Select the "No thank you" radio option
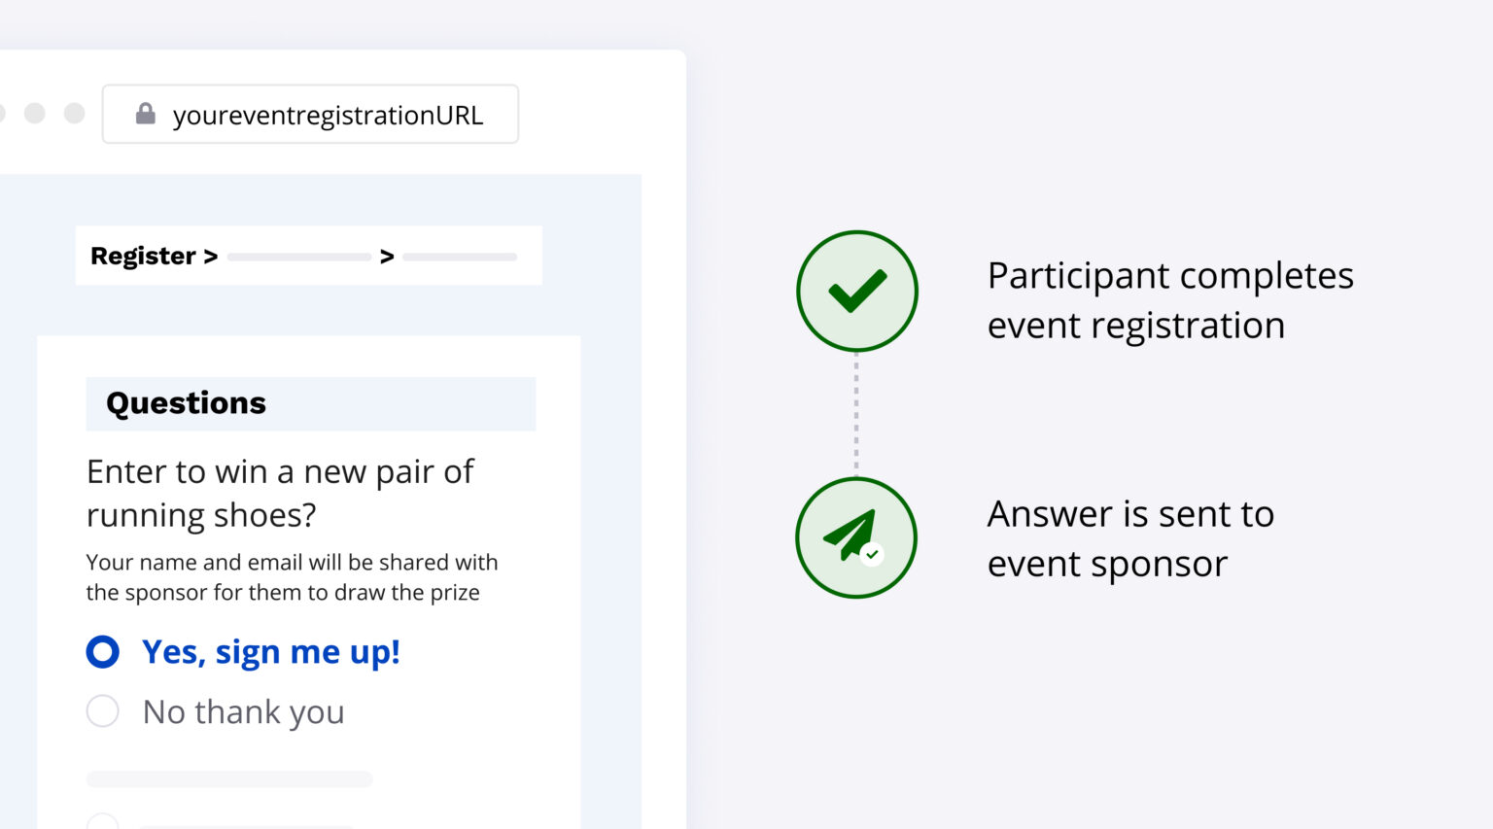Image resolution: width=1493 pixels, height=829 pixels. click(103, 711)
